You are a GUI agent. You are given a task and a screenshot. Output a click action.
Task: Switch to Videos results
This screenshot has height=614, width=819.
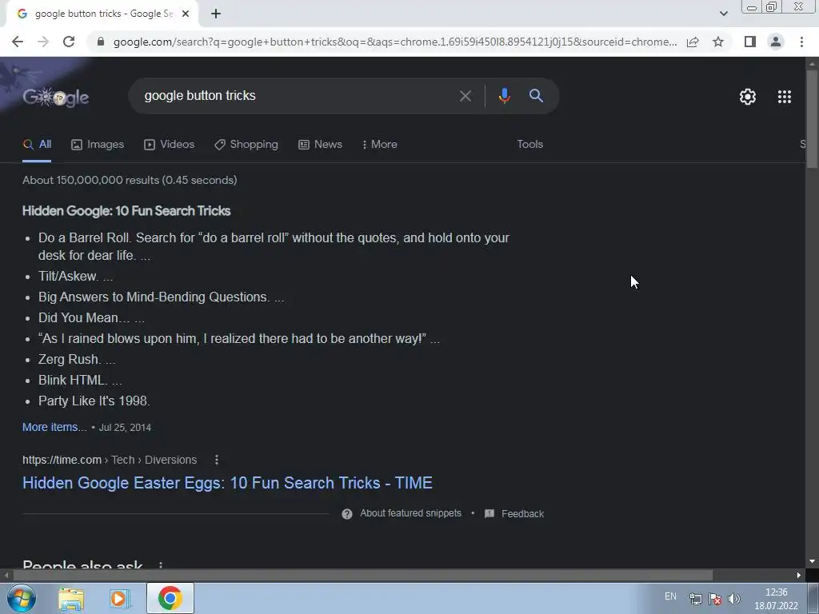tap(170, 145)
